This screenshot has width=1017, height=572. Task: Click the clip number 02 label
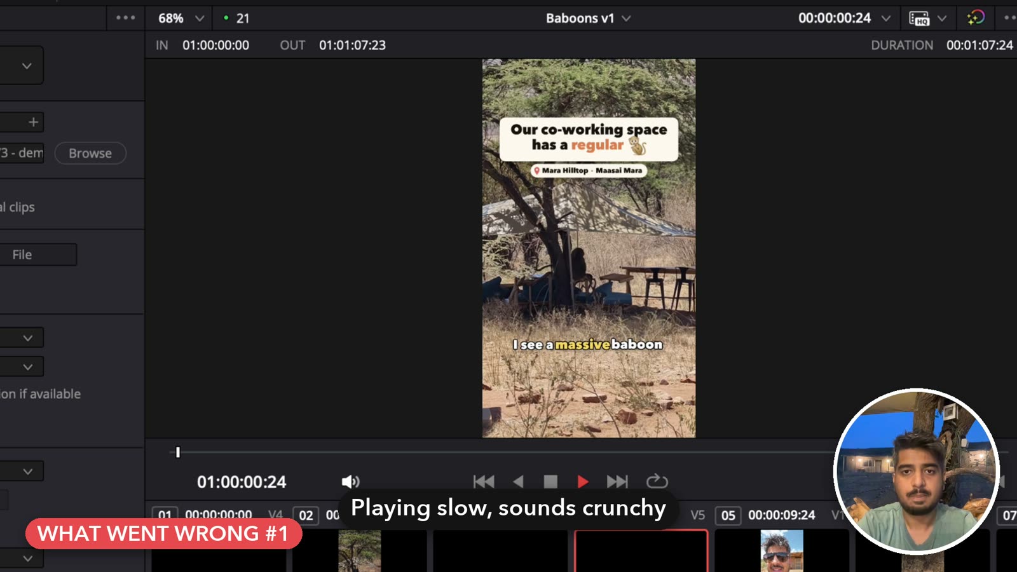[x=306, y=515]
